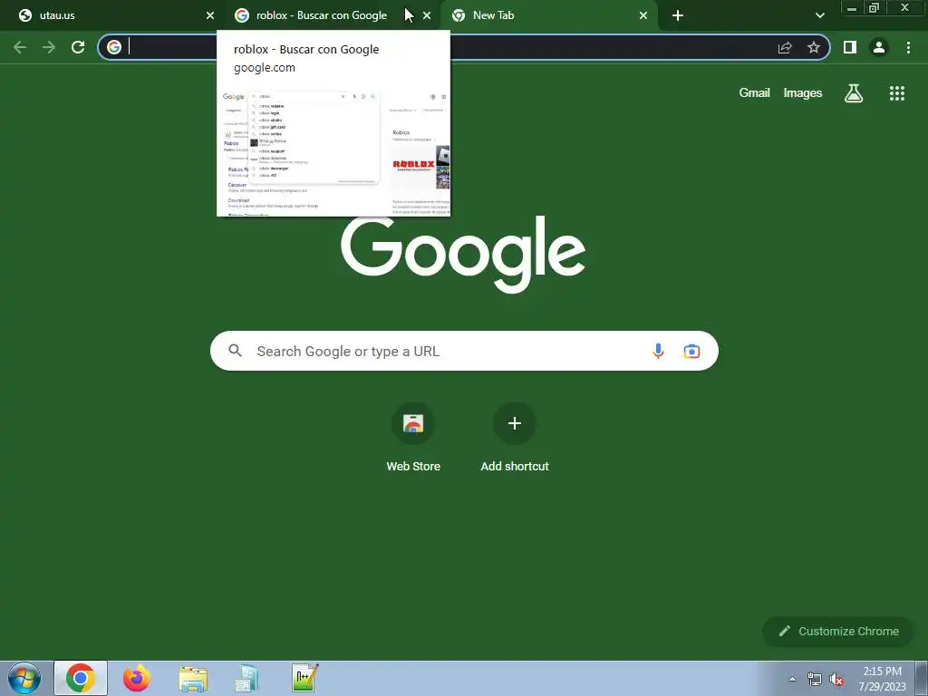Click Customize Chrome button
This screenshot has width=928, height=696.
coord(838,631)
